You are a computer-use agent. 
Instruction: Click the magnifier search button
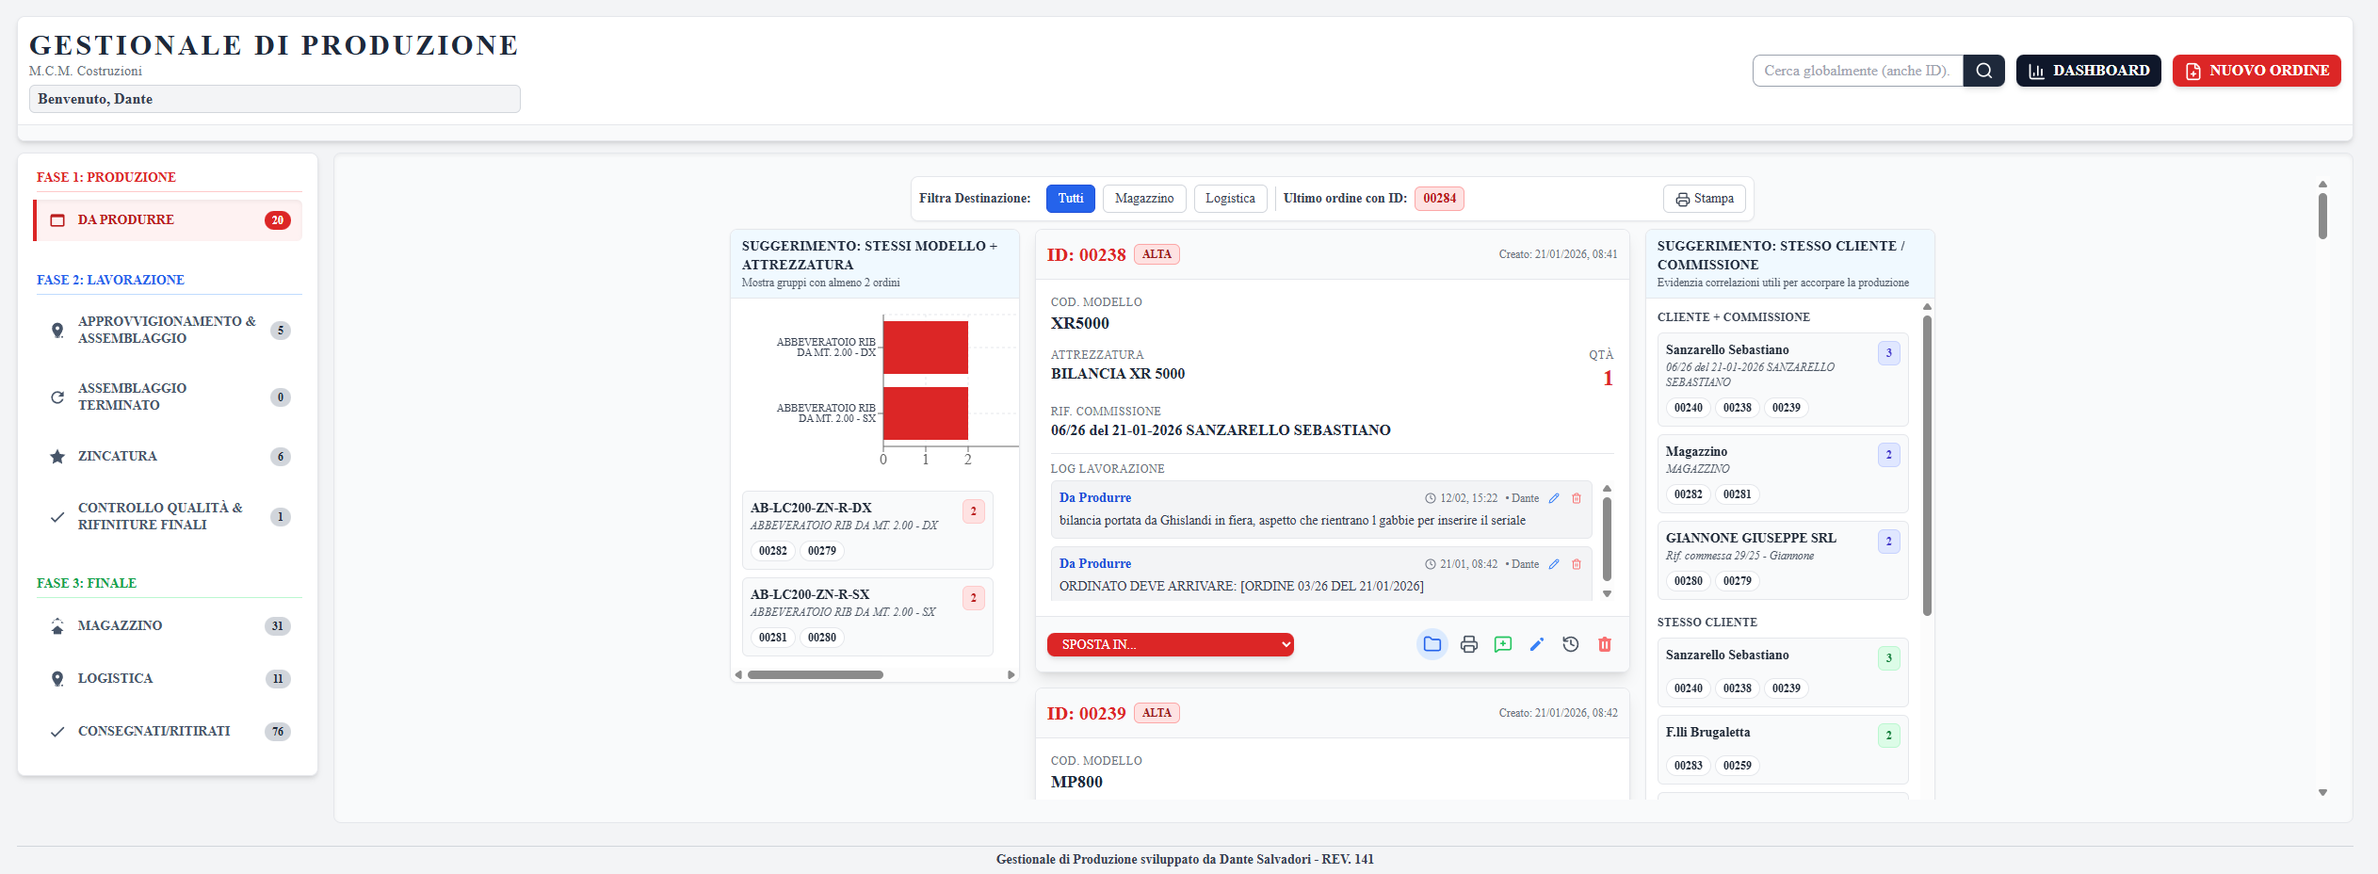point(1983,71)
